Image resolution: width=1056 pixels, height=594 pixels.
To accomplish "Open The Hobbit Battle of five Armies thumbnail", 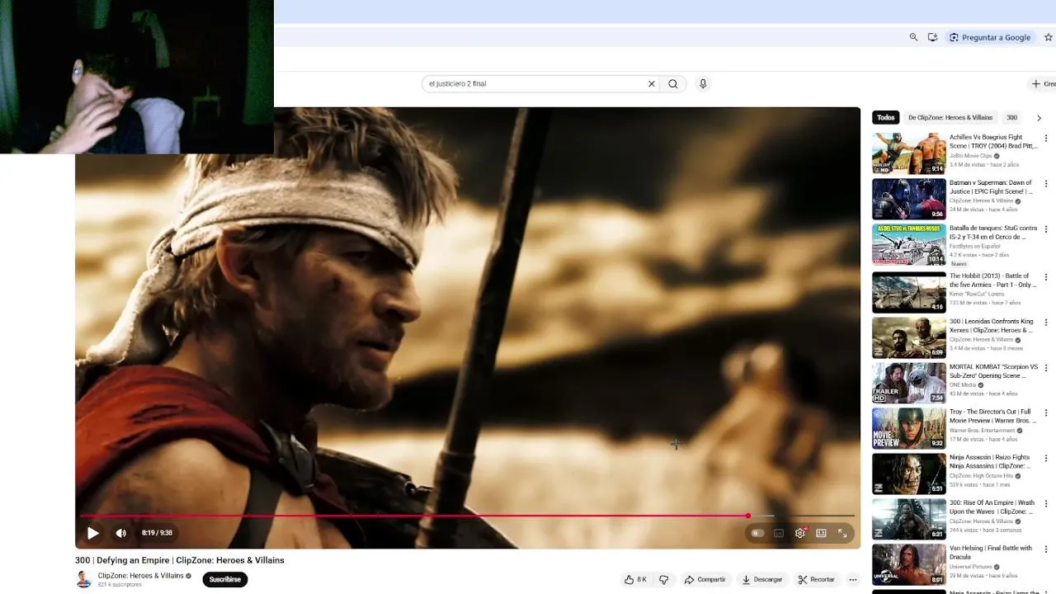I will point(909,292).
